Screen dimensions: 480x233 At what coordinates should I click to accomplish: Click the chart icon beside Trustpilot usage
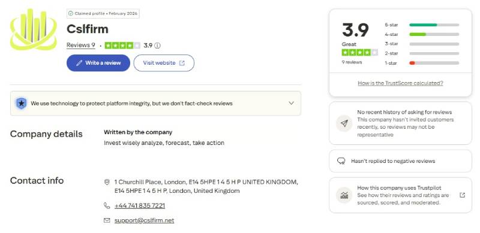point(344,195)
